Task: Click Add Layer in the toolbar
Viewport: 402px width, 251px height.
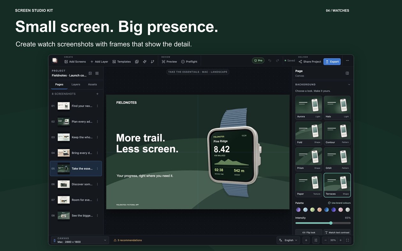Action: (99, 62)
